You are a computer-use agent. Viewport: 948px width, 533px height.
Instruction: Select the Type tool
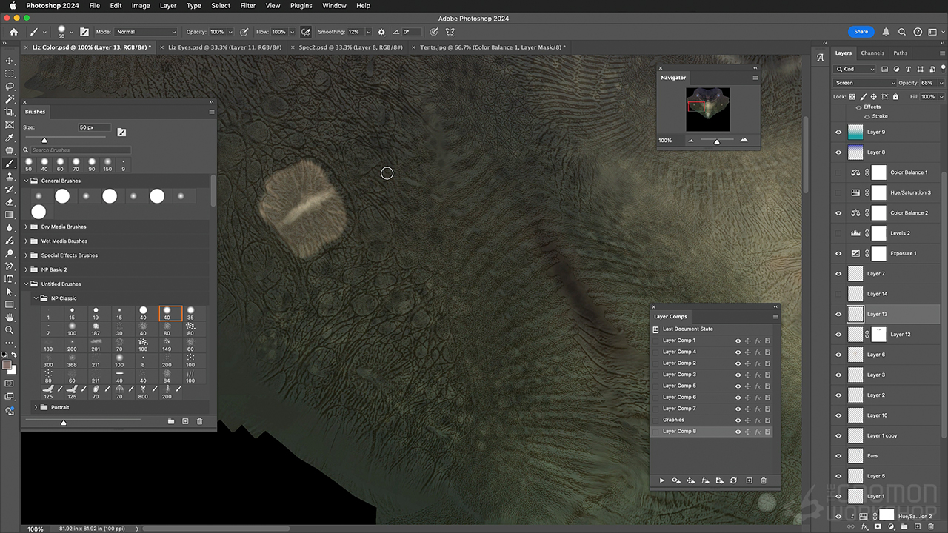coord(10,279)
